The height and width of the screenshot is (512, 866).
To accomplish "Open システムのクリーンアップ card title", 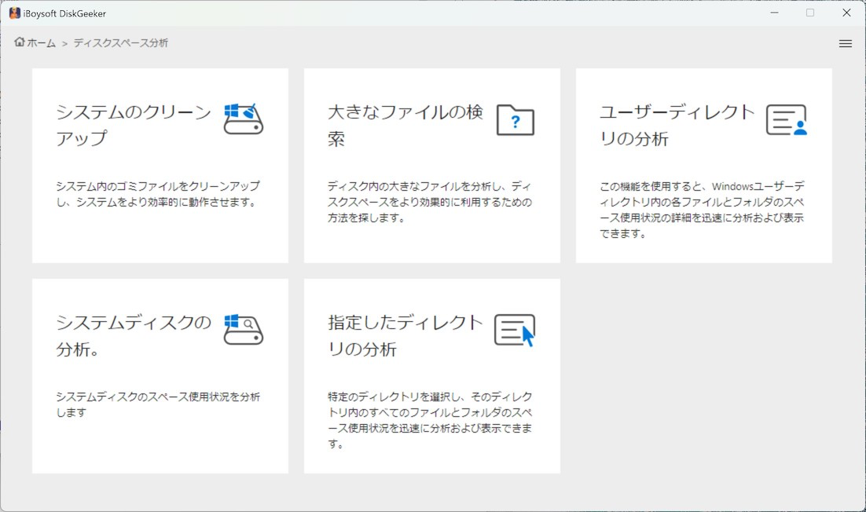I will coord(134,125).
